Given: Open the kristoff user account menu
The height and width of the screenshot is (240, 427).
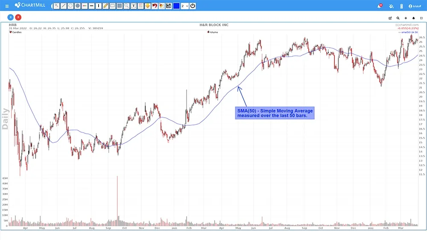Looking at the screenshot, I should pos(415,6).
